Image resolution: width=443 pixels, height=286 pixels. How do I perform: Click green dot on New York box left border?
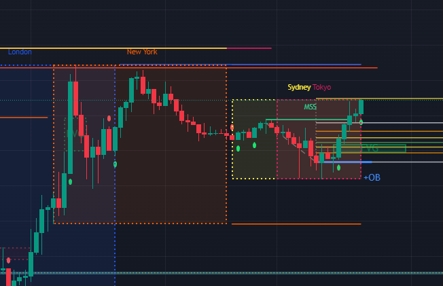[115, 164]
